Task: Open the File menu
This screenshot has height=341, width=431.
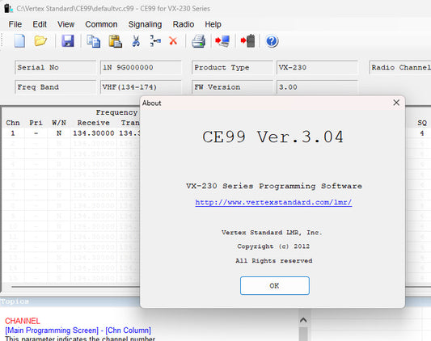Action: click(x=15, y=24)
